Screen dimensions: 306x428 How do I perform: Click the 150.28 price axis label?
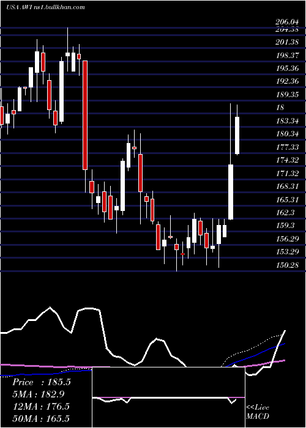[x=287, y=265]
